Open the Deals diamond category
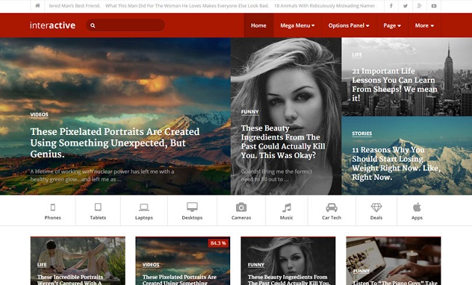The image size is (472, 285). 376,211
